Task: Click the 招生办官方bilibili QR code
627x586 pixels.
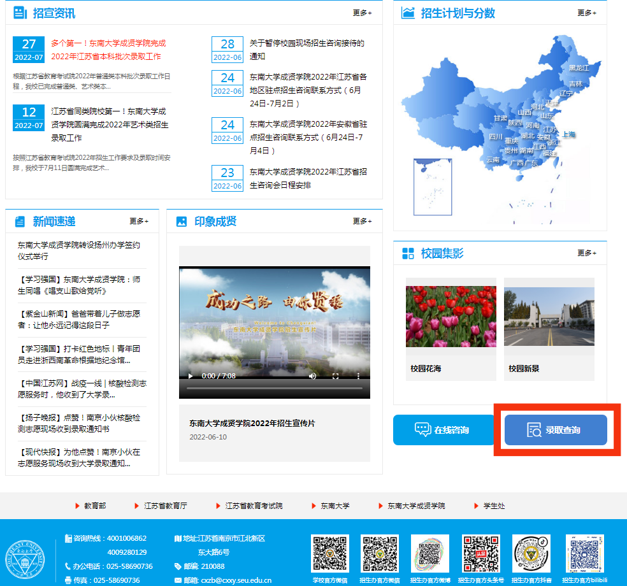Action: click(584, 554)
